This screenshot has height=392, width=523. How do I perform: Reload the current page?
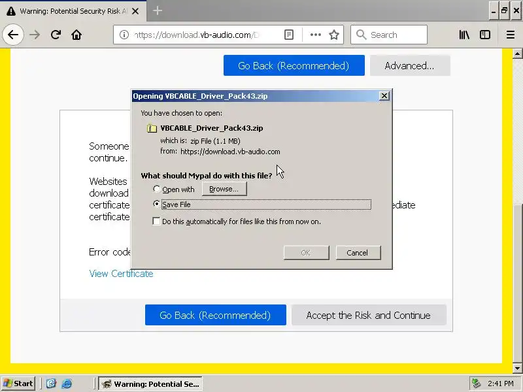point(56,35)
